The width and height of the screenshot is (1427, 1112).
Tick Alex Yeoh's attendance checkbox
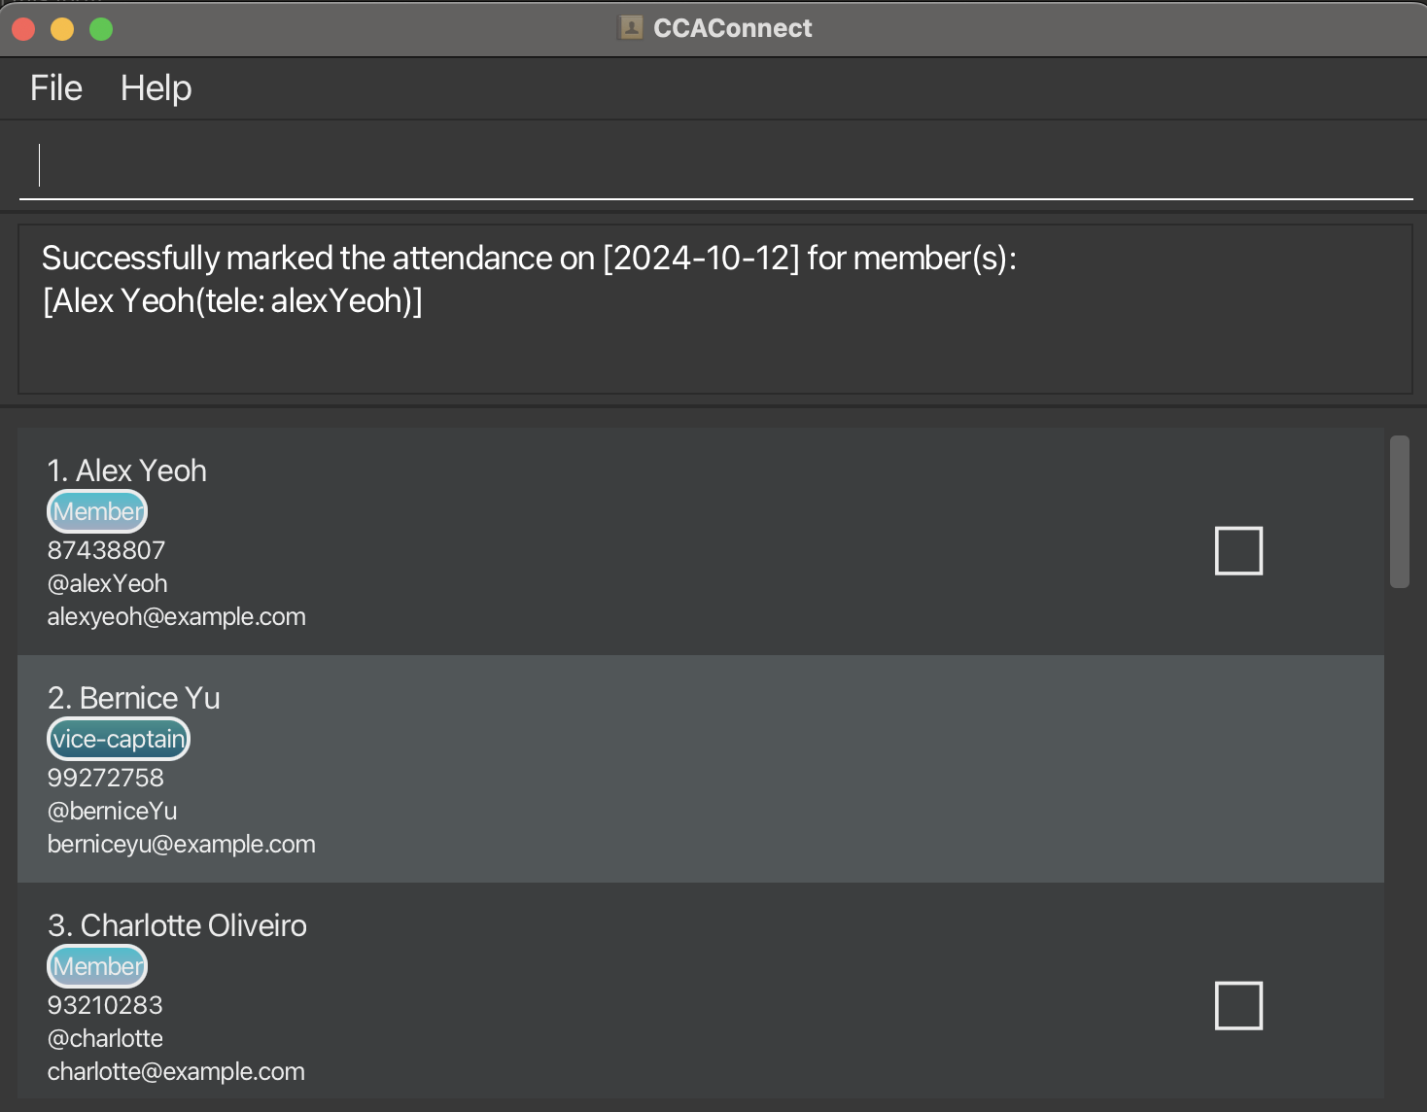(1238, 551)
